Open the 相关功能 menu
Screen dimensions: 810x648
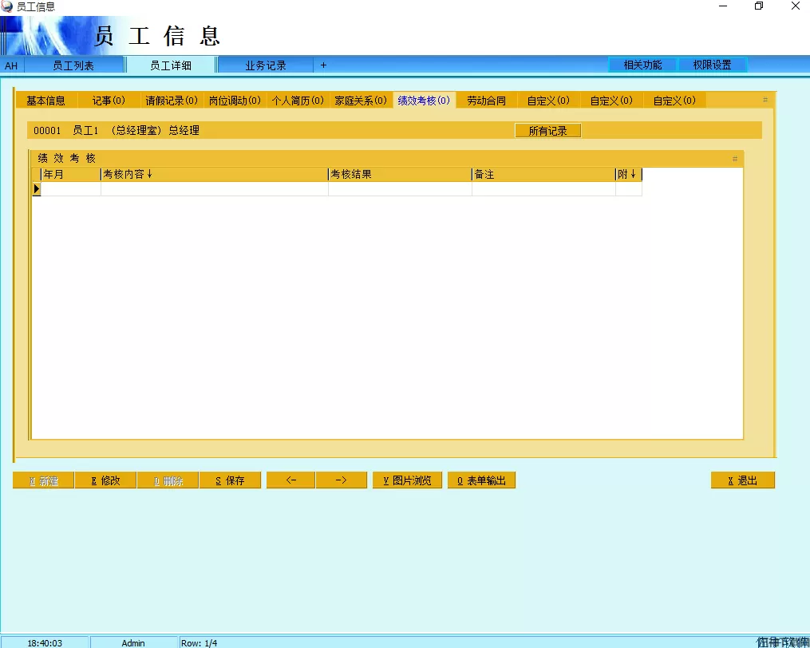(642, 65)
